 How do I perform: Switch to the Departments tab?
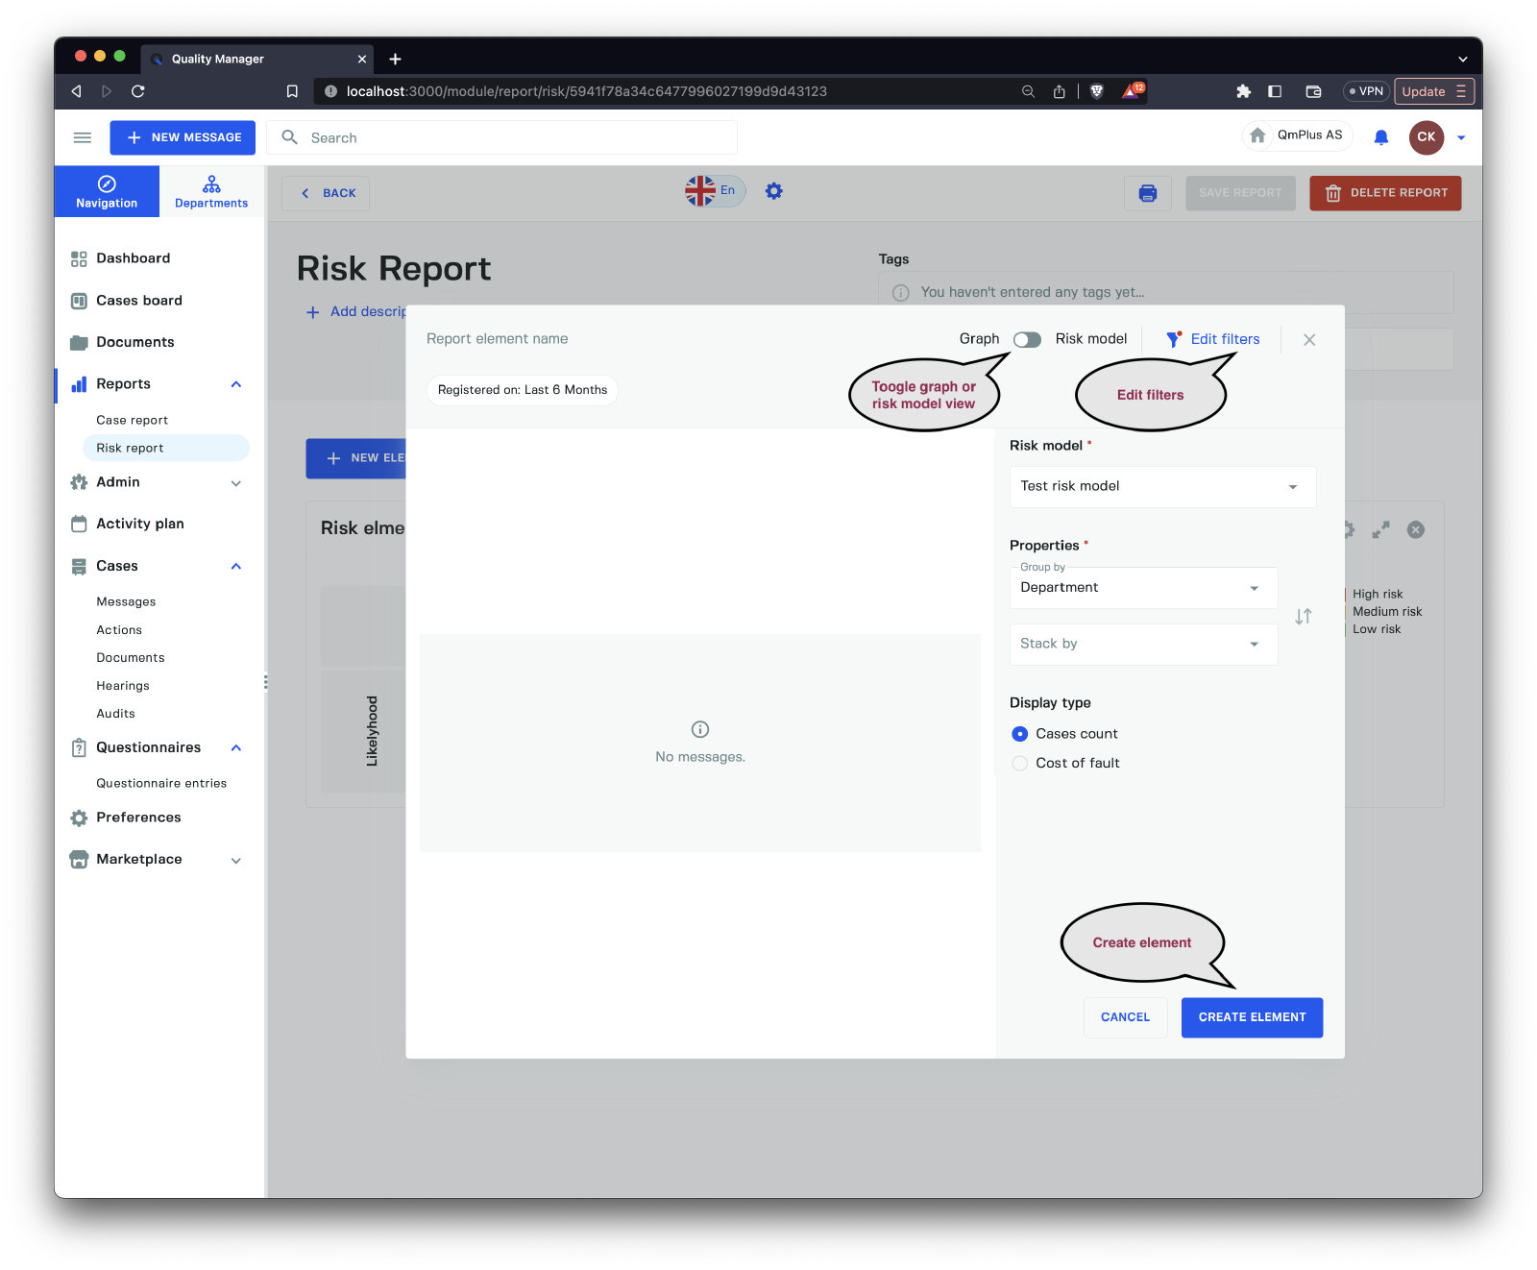click(211, 191)
